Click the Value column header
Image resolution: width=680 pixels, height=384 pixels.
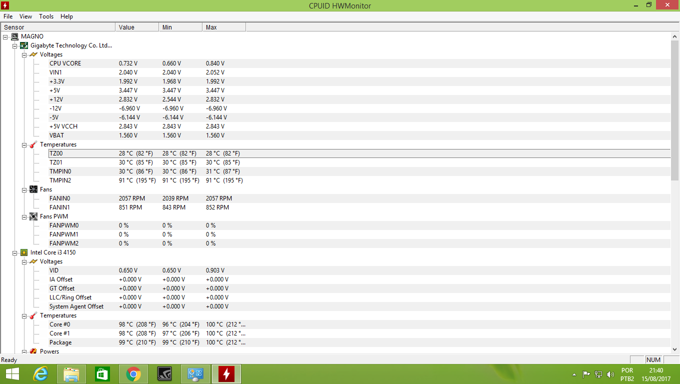click(137, 27)
